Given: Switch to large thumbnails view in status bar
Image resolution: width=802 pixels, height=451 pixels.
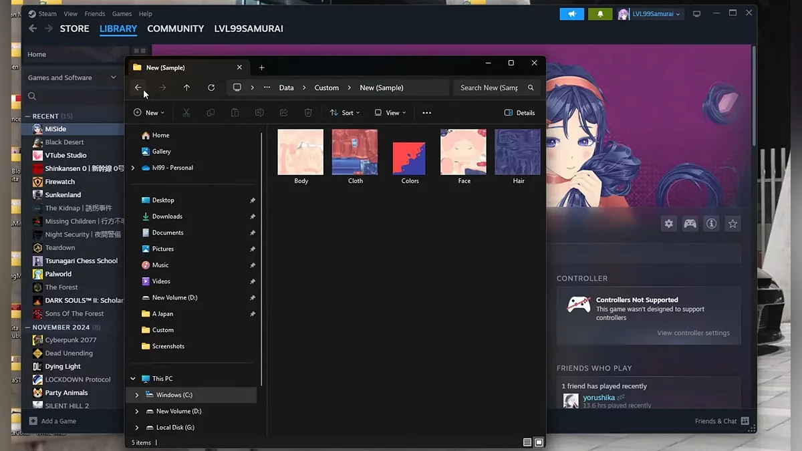Looking at the screenshot, I should point(539,442).
